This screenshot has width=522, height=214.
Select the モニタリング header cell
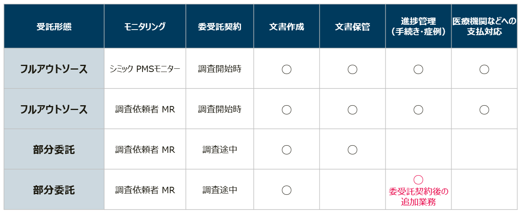coord(145,27)
